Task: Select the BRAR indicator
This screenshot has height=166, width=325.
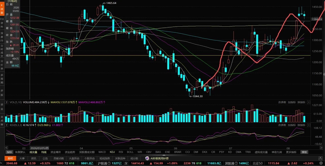Action: (178, 152)
